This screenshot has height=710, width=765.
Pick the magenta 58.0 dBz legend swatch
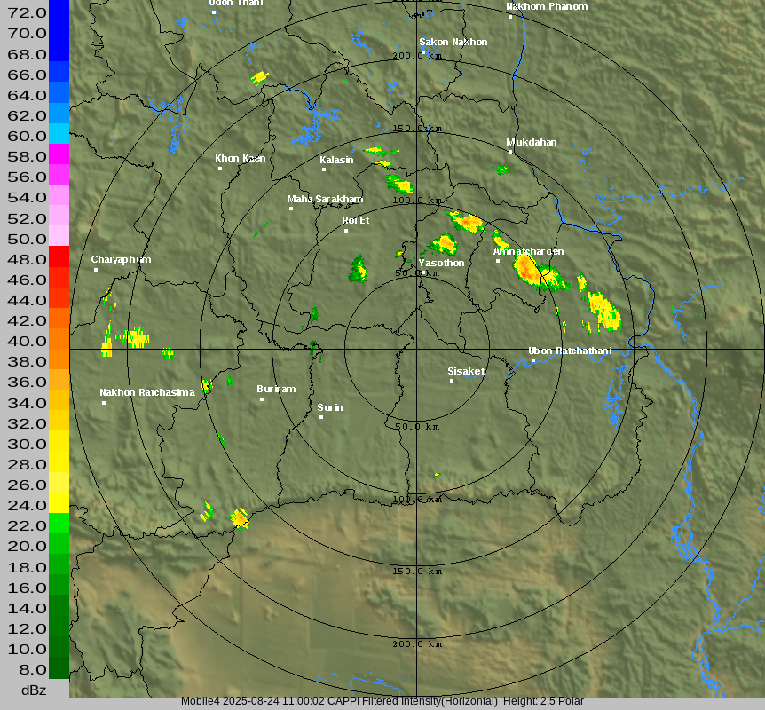click(x=59, y=154)
